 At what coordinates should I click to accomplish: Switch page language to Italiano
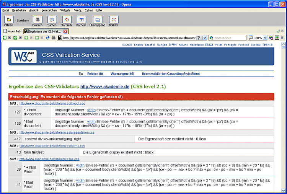tap(183, 45)
